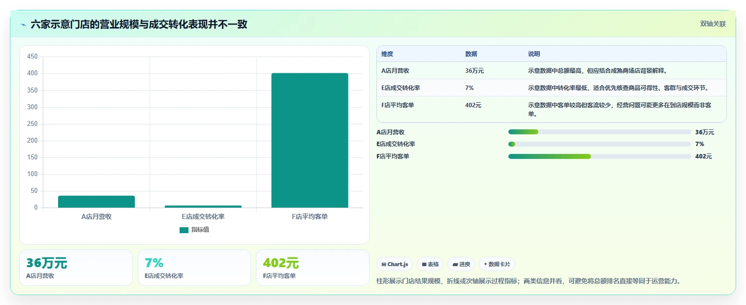Click the Chart.js chip
Viewport: 746px width, 305px height.
395,264
